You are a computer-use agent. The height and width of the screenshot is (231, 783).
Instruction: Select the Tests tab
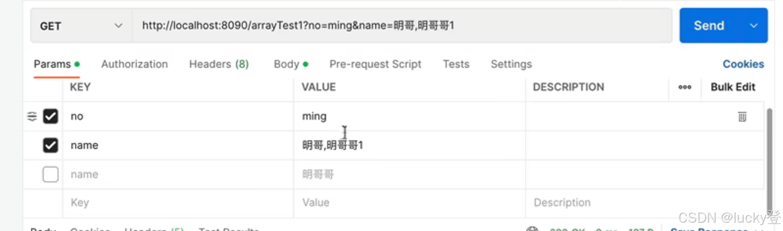coord(456,64)
